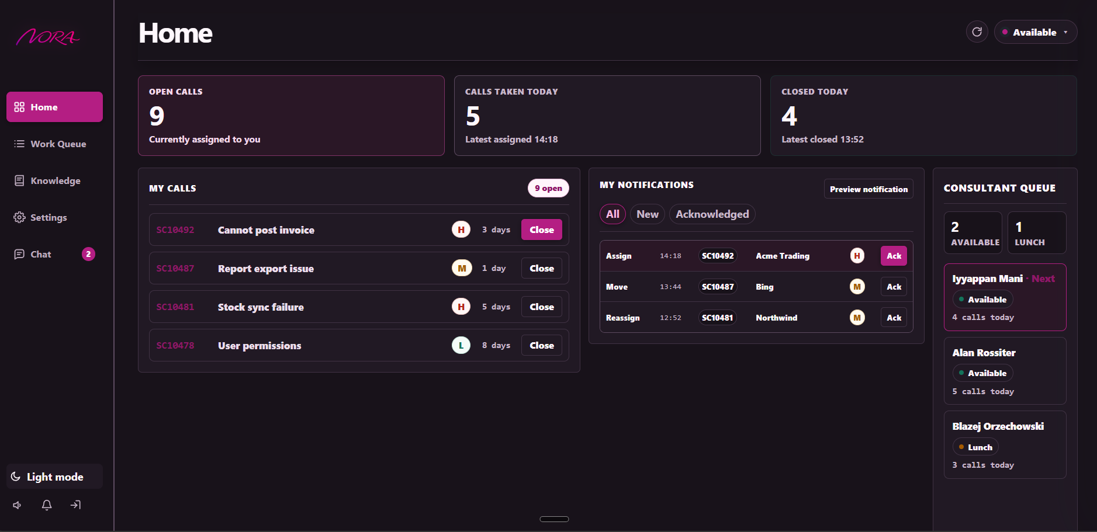Show Acknowledged notifications
The image size is (1097, 532).
coord(712,214)
